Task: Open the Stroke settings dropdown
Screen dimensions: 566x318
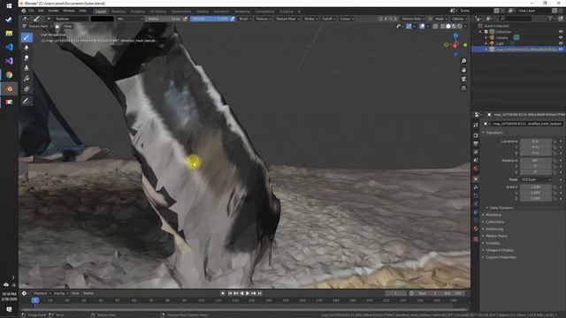Action: click(x=310, y=19)
